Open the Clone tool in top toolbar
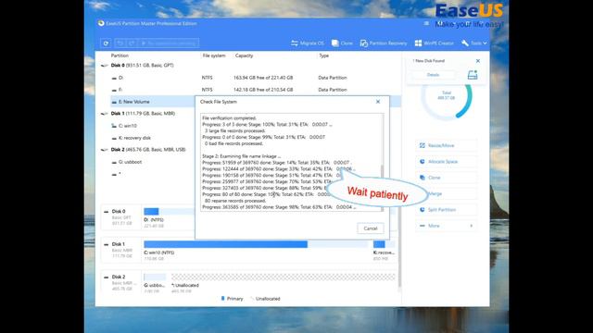Viewport: 593px width, 333px height. click(342, 43)
